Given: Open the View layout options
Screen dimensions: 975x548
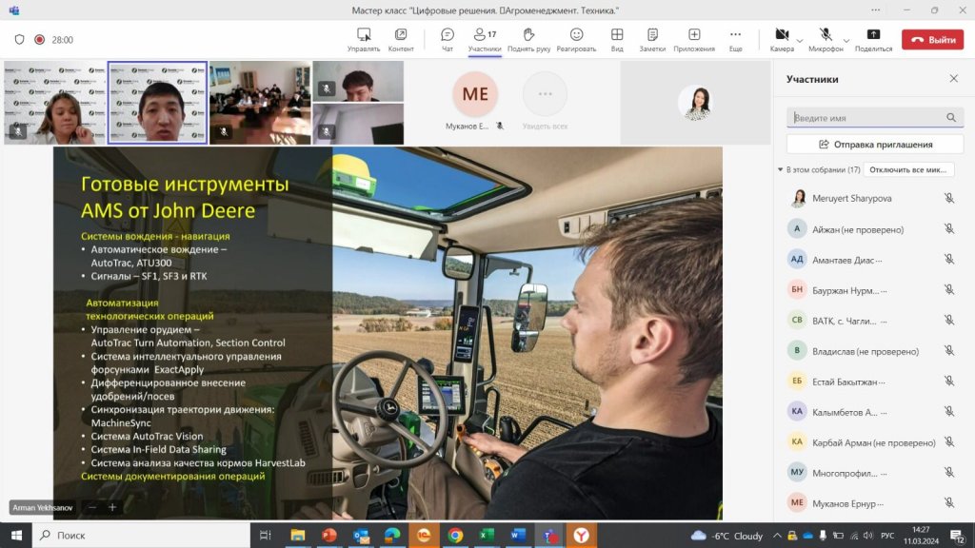Looking at the screenshot, I should click(617, 38).
